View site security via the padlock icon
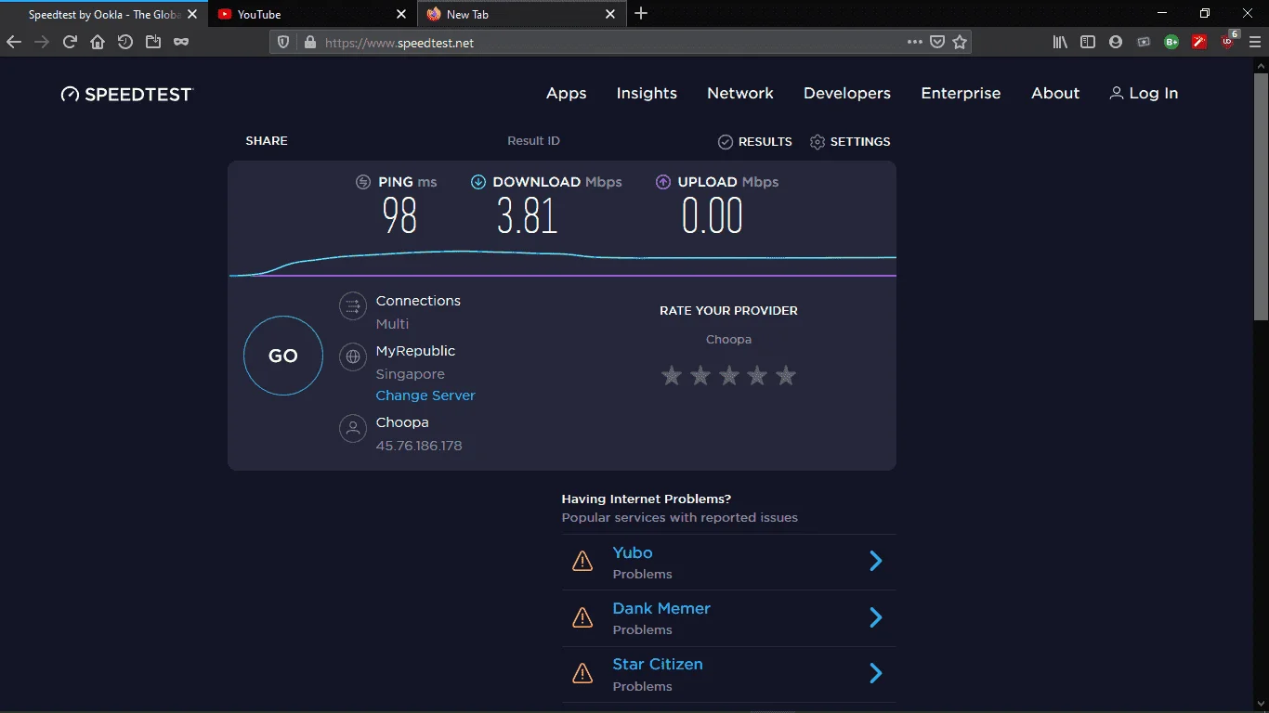 309,42
